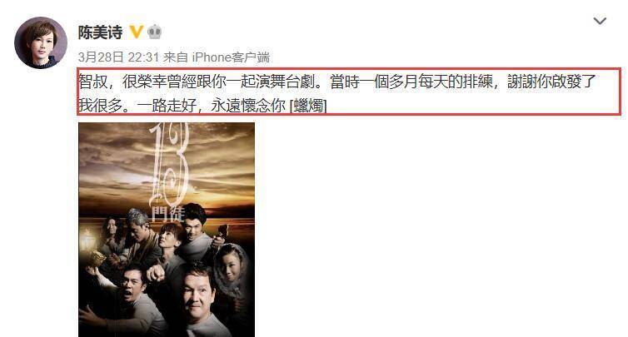This screenshot has height=337, width=628.
Task: Click the gray membership crown icon
Action: click(155, 32)
